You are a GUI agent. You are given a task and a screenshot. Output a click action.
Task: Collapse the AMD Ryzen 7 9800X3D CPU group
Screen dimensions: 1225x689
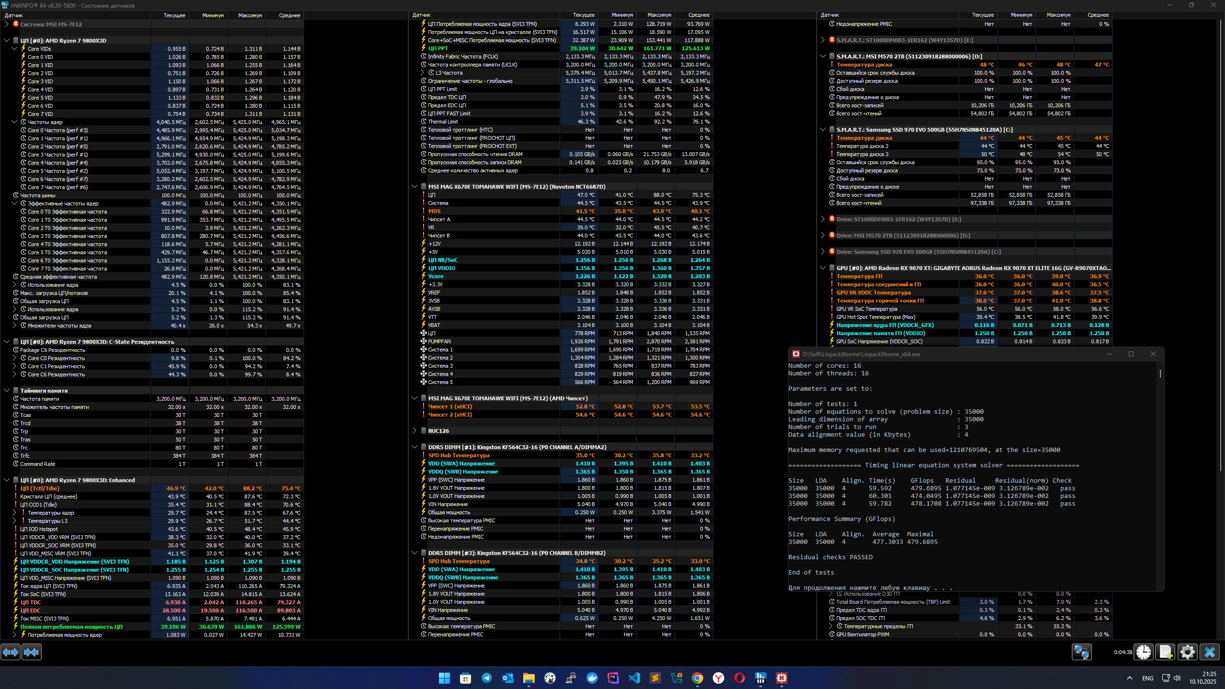tap(7, 41)
